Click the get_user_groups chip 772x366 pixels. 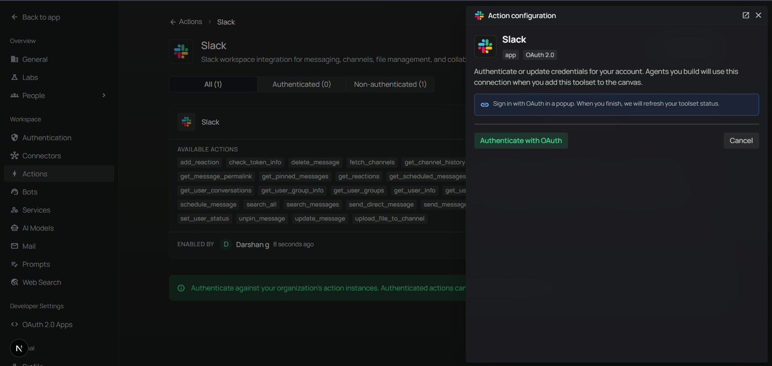(359, 190)
